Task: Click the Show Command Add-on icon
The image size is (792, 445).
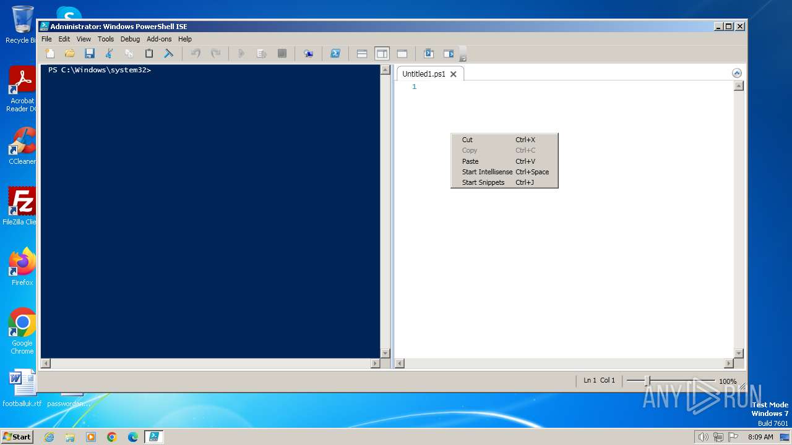Action: 449,54
